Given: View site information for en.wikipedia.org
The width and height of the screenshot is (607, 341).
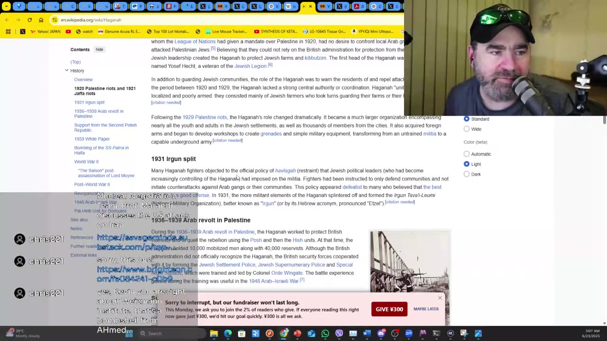Looking at the screenshot, I should [55, 20].
